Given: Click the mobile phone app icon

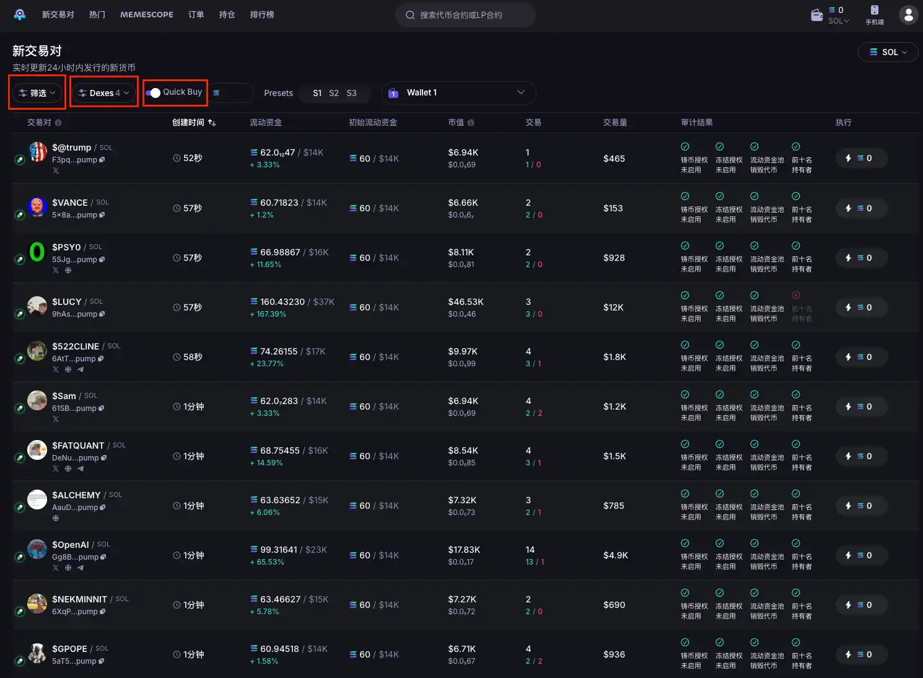Looking at the screenshot, I should click(874, 14).
